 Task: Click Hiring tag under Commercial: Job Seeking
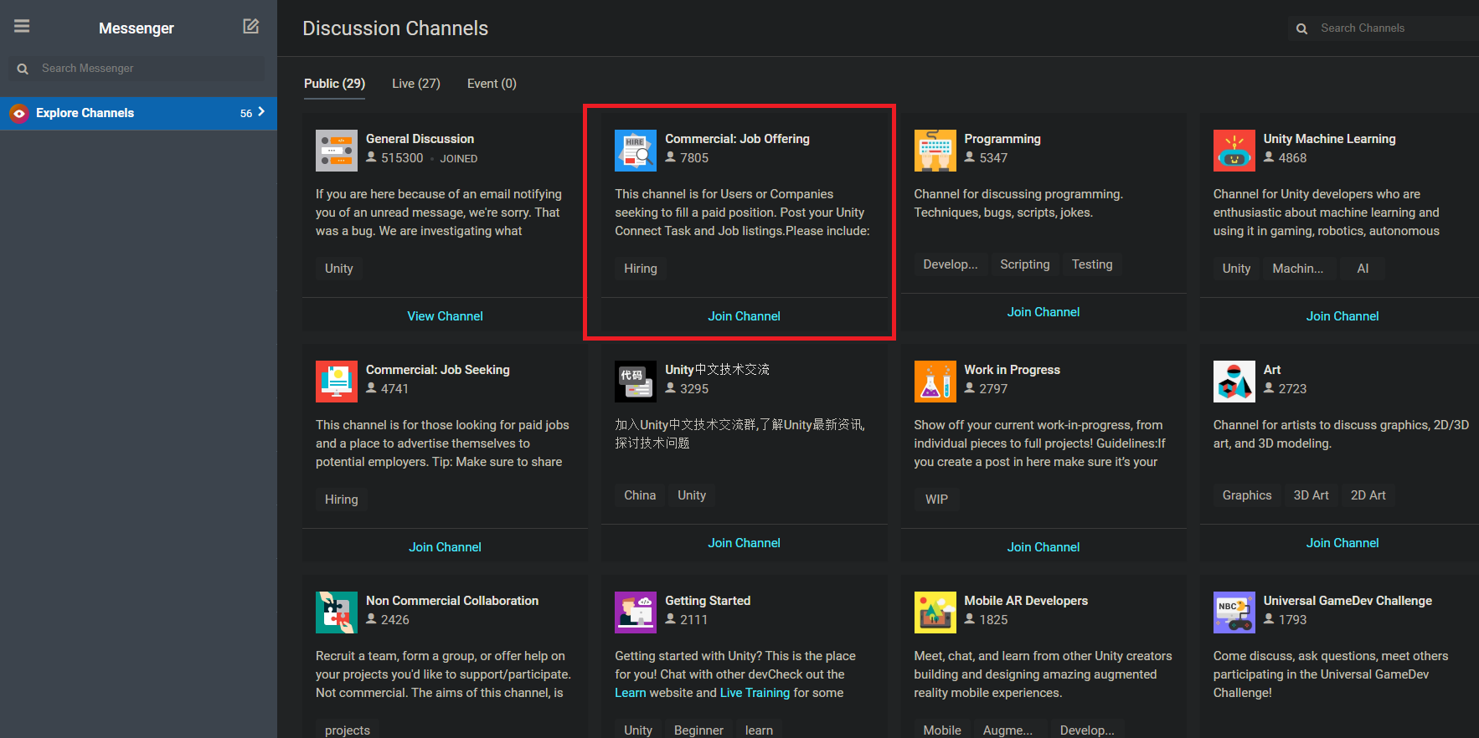coord(342,500)
